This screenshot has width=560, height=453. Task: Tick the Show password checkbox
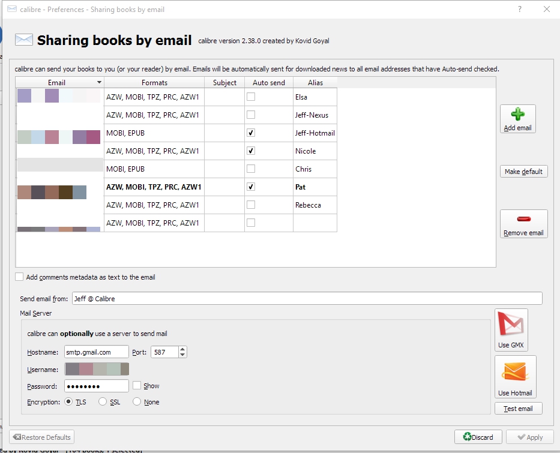coord(136,385)
